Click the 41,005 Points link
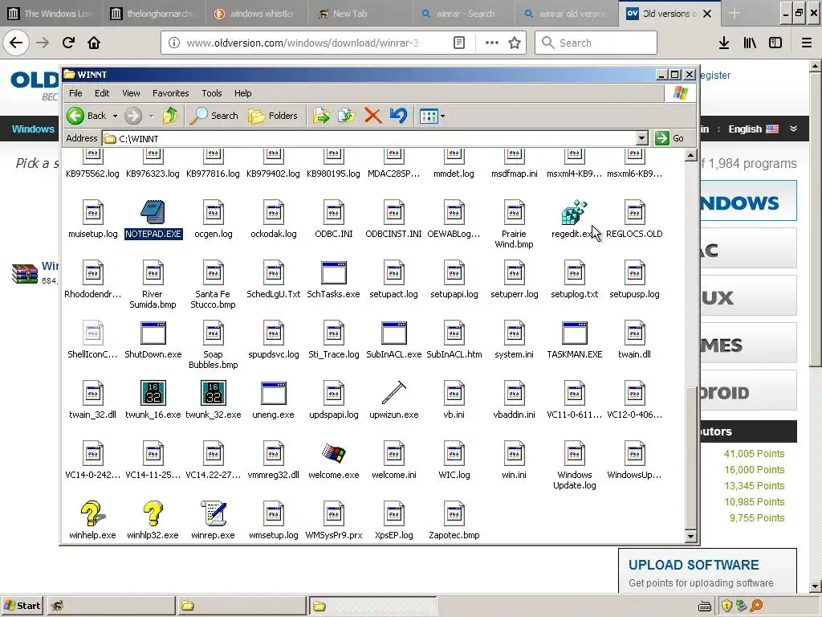 coord(754,454)
